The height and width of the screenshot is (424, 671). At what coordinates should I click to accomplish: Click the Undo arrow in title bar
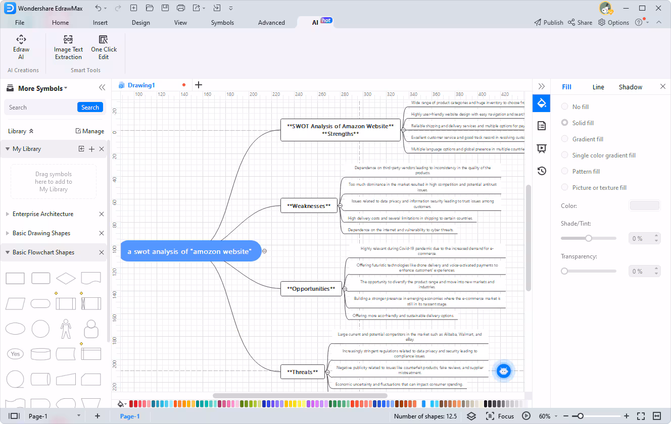tap(98, 8)
